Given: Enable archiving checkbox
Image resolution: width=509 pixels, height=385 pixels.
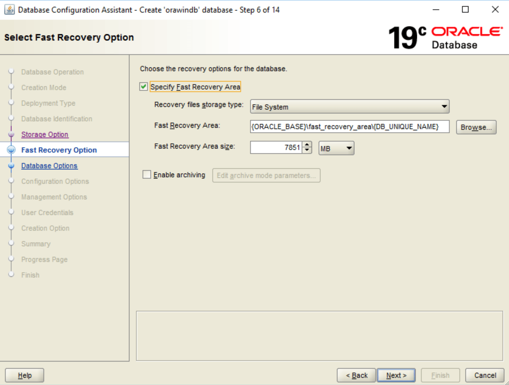Looking at the screenshot, I should [x=147, y=175].
